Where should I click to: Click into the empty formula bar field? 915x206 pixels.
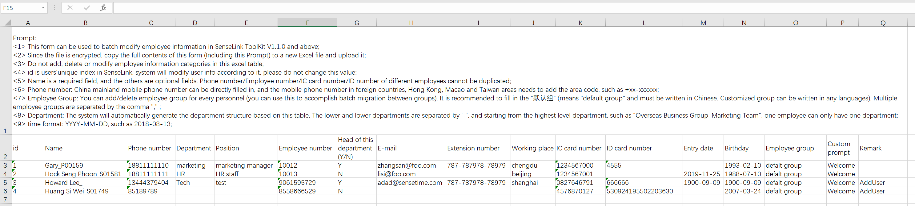(x=497, y=8)
